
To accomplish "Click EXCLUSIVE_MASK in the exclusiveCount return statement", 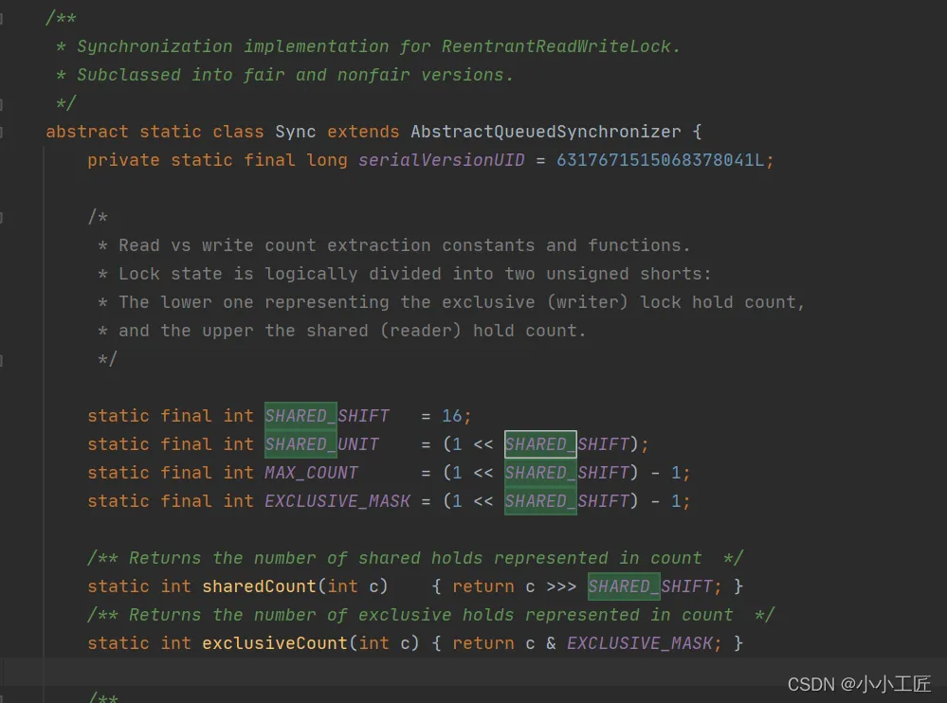I will pyautogui.click(x=640, y=643).
